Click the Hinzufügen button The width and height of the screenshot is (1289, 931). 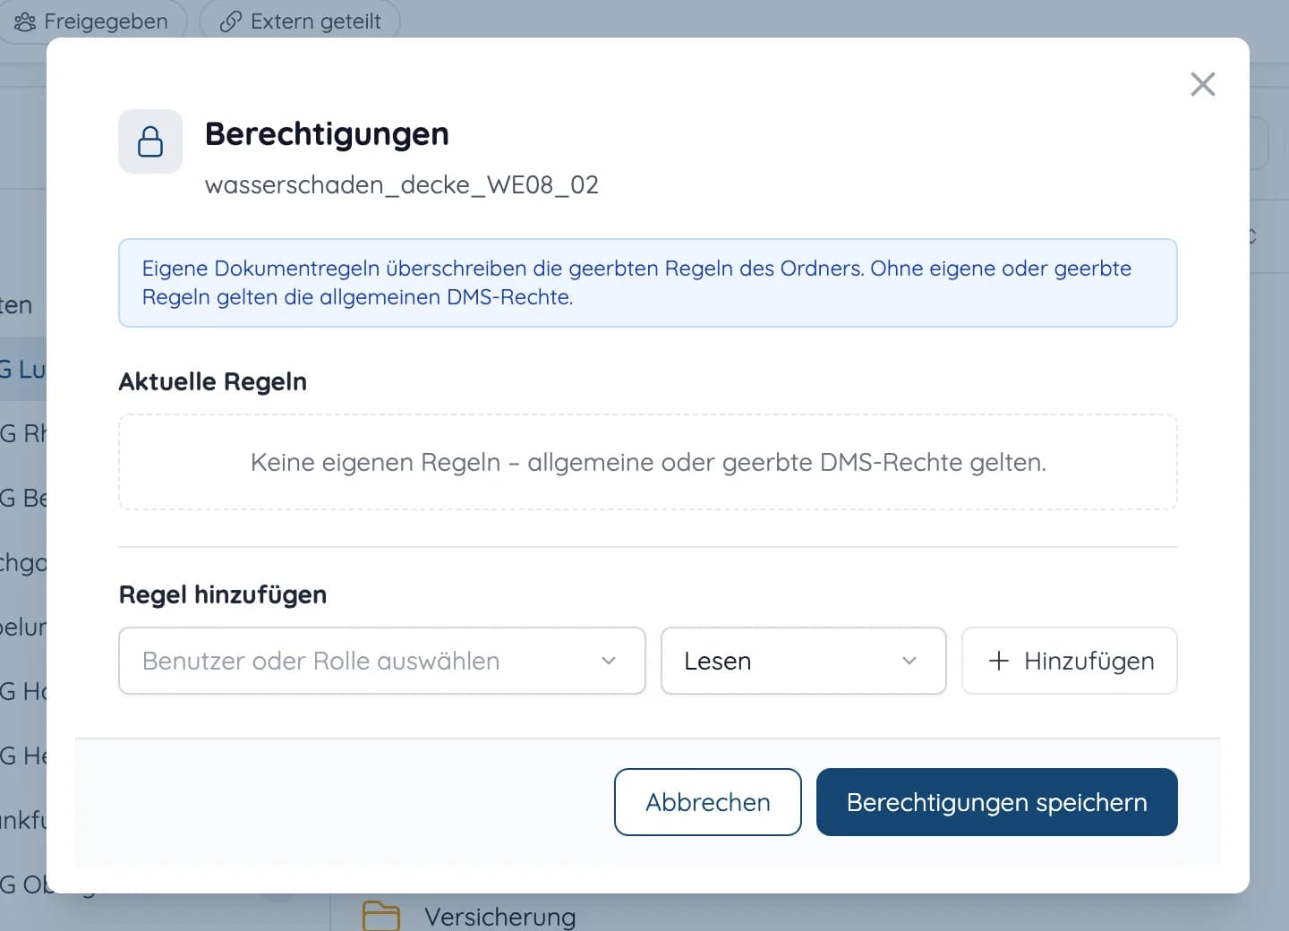pyautogui.click(x=1070, y=661)
